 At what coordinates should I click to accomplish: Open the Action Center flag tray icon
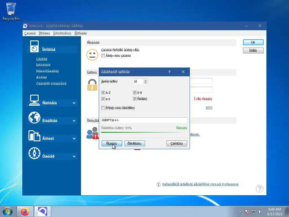(247, 212)
